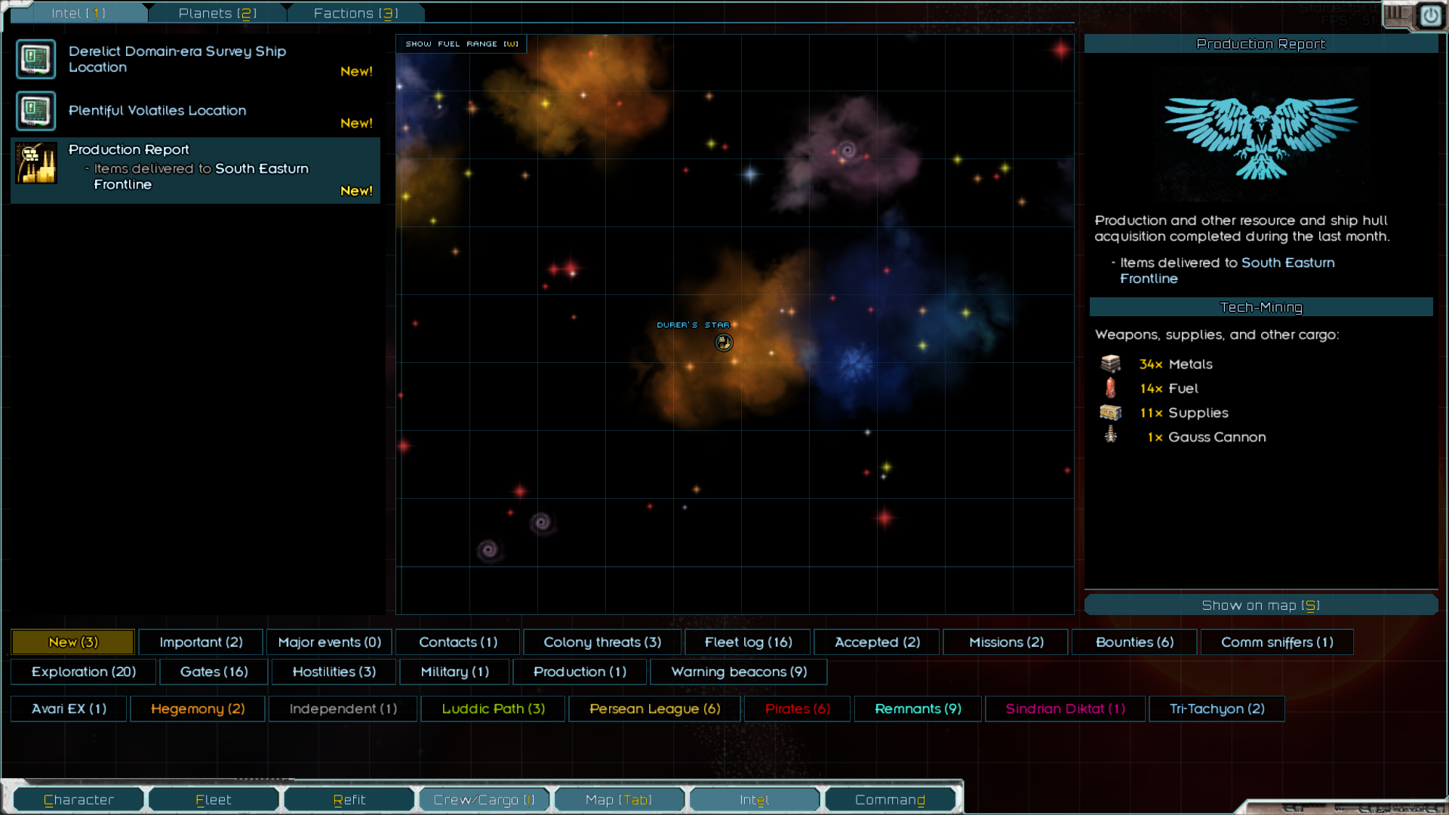1449x815 pixels.
Task: Open the Fleet screen from bottom bar
Action: pos(214,799)
